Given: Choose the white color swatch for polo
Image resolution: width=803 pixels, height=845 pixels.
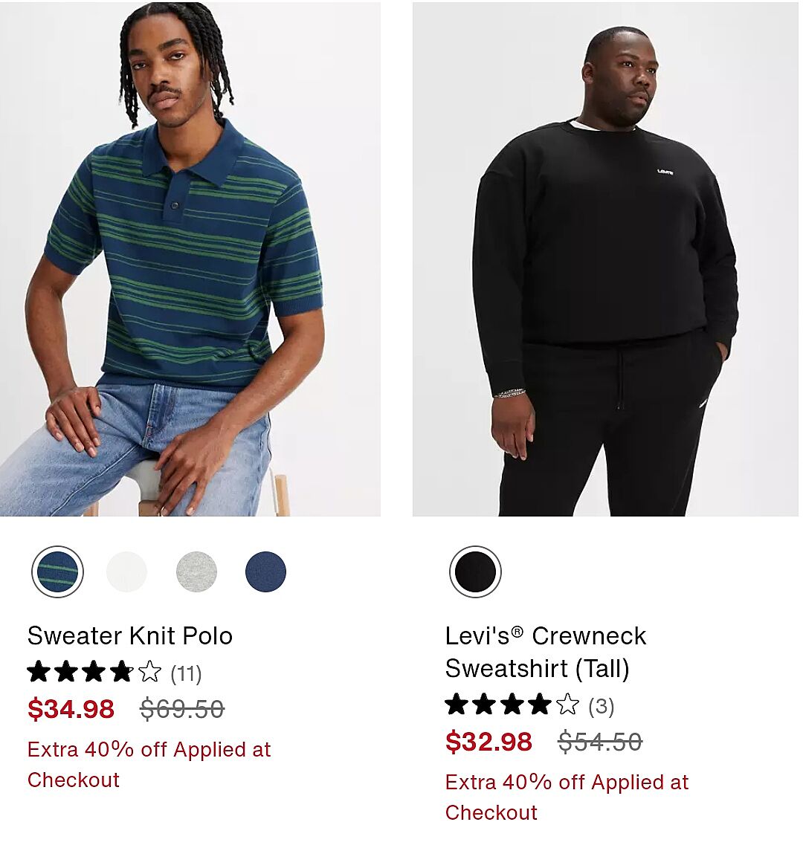Looking at the screenshot, I should point(126,572).
